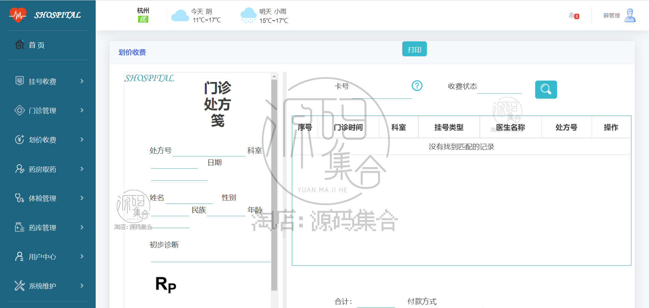Image resolution: width=649 pixels, height=308 pixels.
Task: Click the prescription panel scrollbar up arrow
Action: tap(274, 76)
